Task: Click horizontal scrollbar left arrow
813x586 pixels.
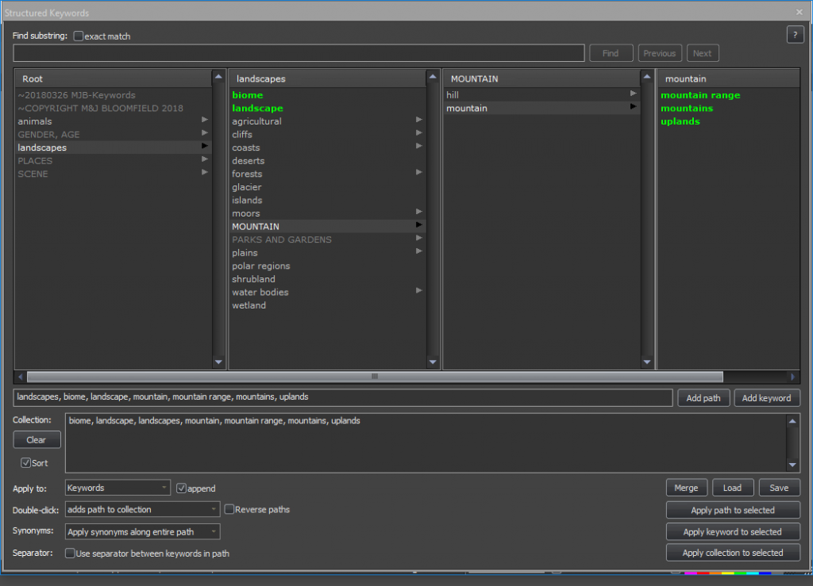Action: point(20,377)
